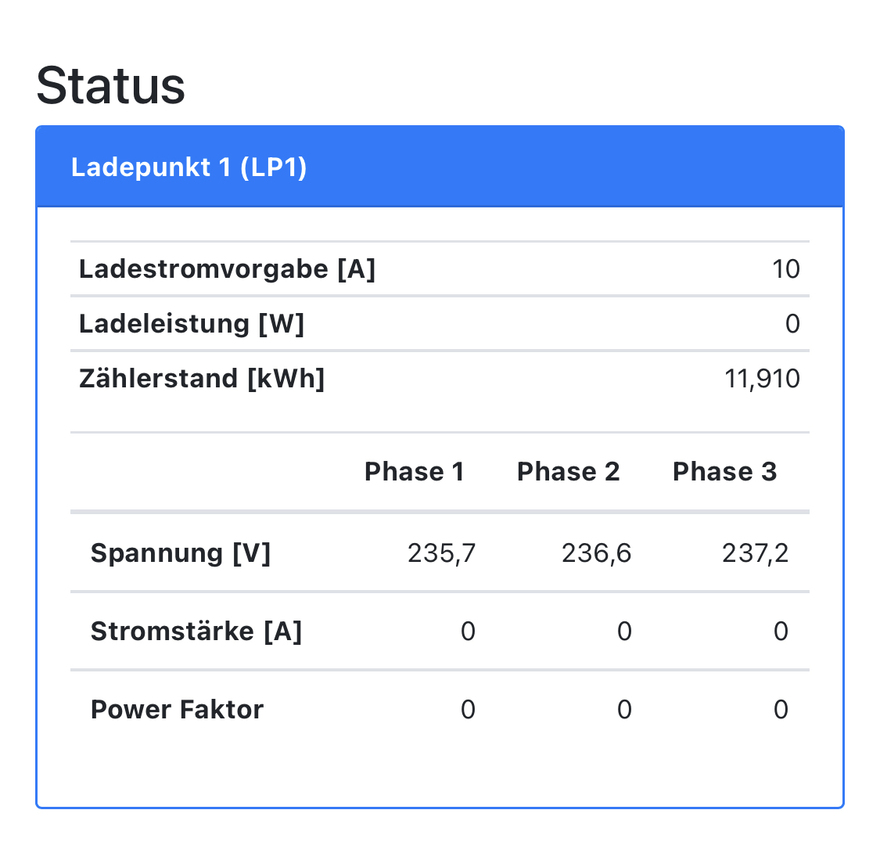Click the Phase 1 column header
The height and width of the screenshot is (853, 880).
click(x=414, y=472)
